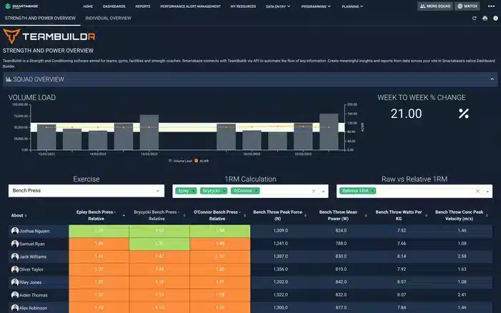501x313 pixels.
Task: Click the Mens Squad button
Action: [435, 6]
